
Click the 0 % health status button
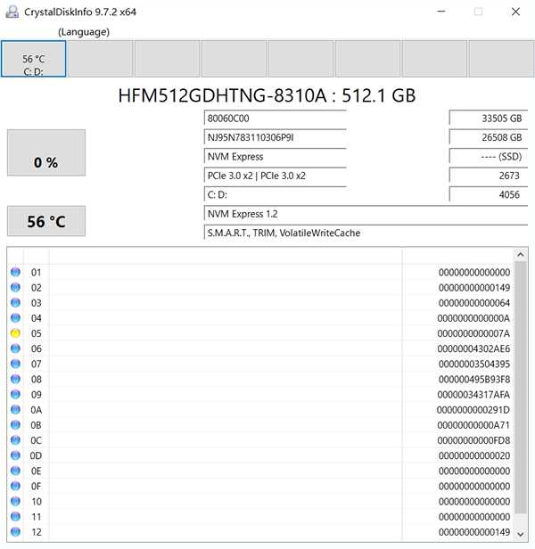[x=46, y=152]
